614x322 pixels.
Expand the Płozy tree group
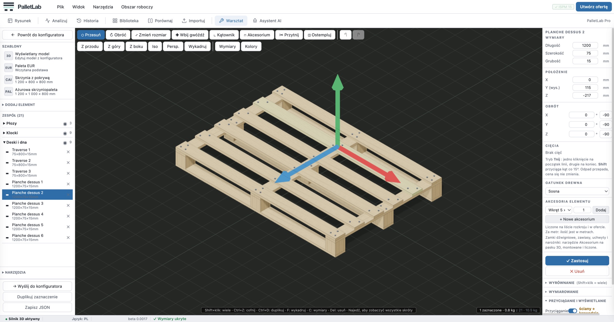click(4, 123)
